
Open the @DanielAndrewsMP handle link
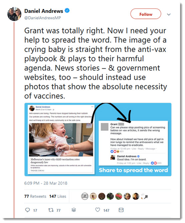(x=43, y=18)
